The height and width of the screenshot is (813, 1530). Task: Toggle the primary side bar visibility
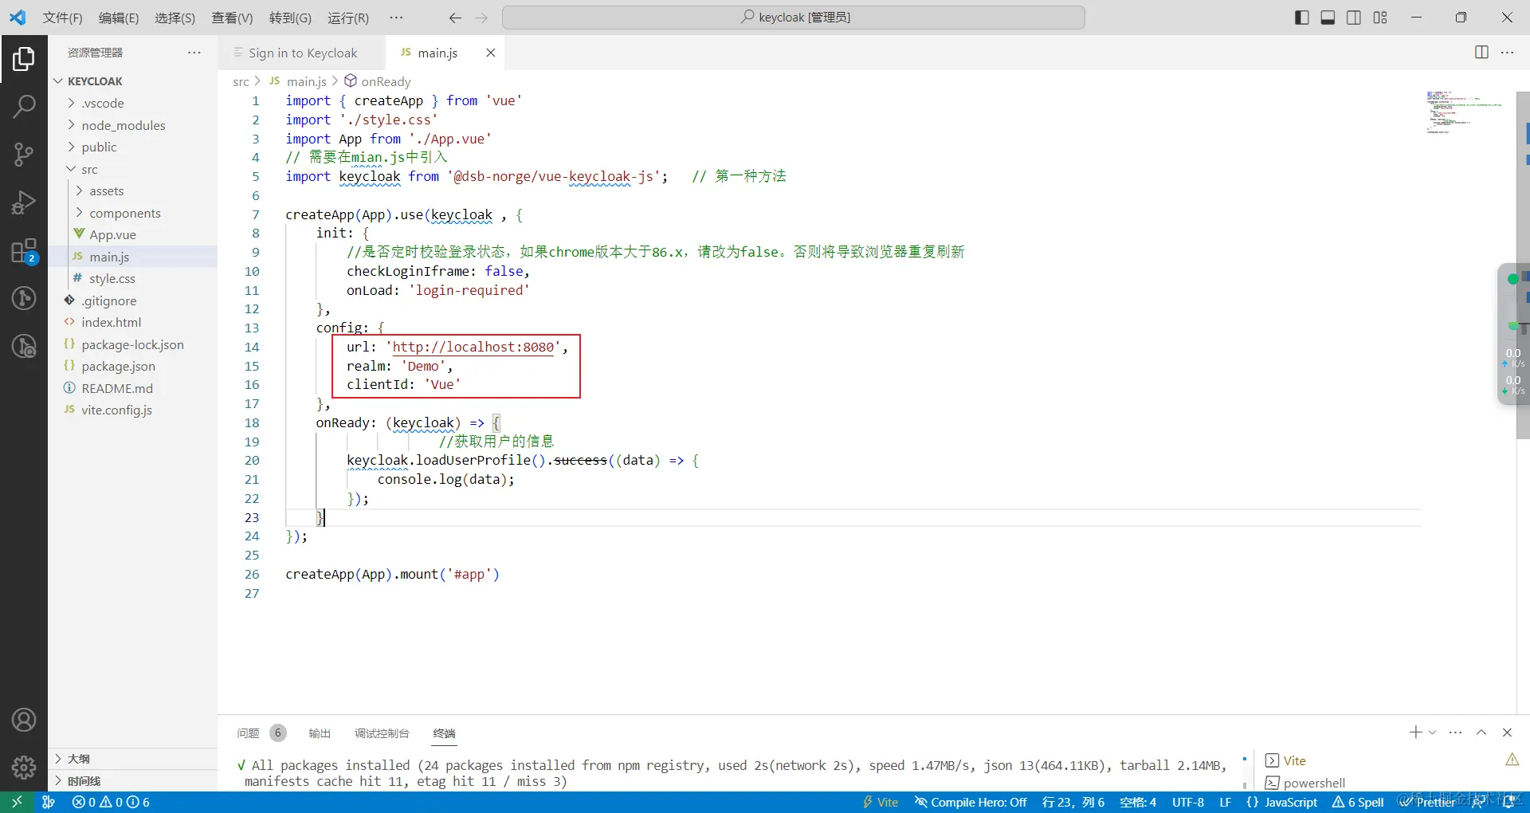tap(1302, 18)
